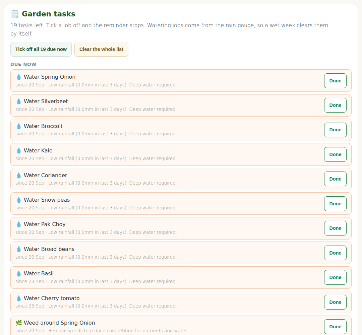The image size is (362, 335).
Task: Click the low rainfall note under Water Broccoli
Action: (112, 134)
